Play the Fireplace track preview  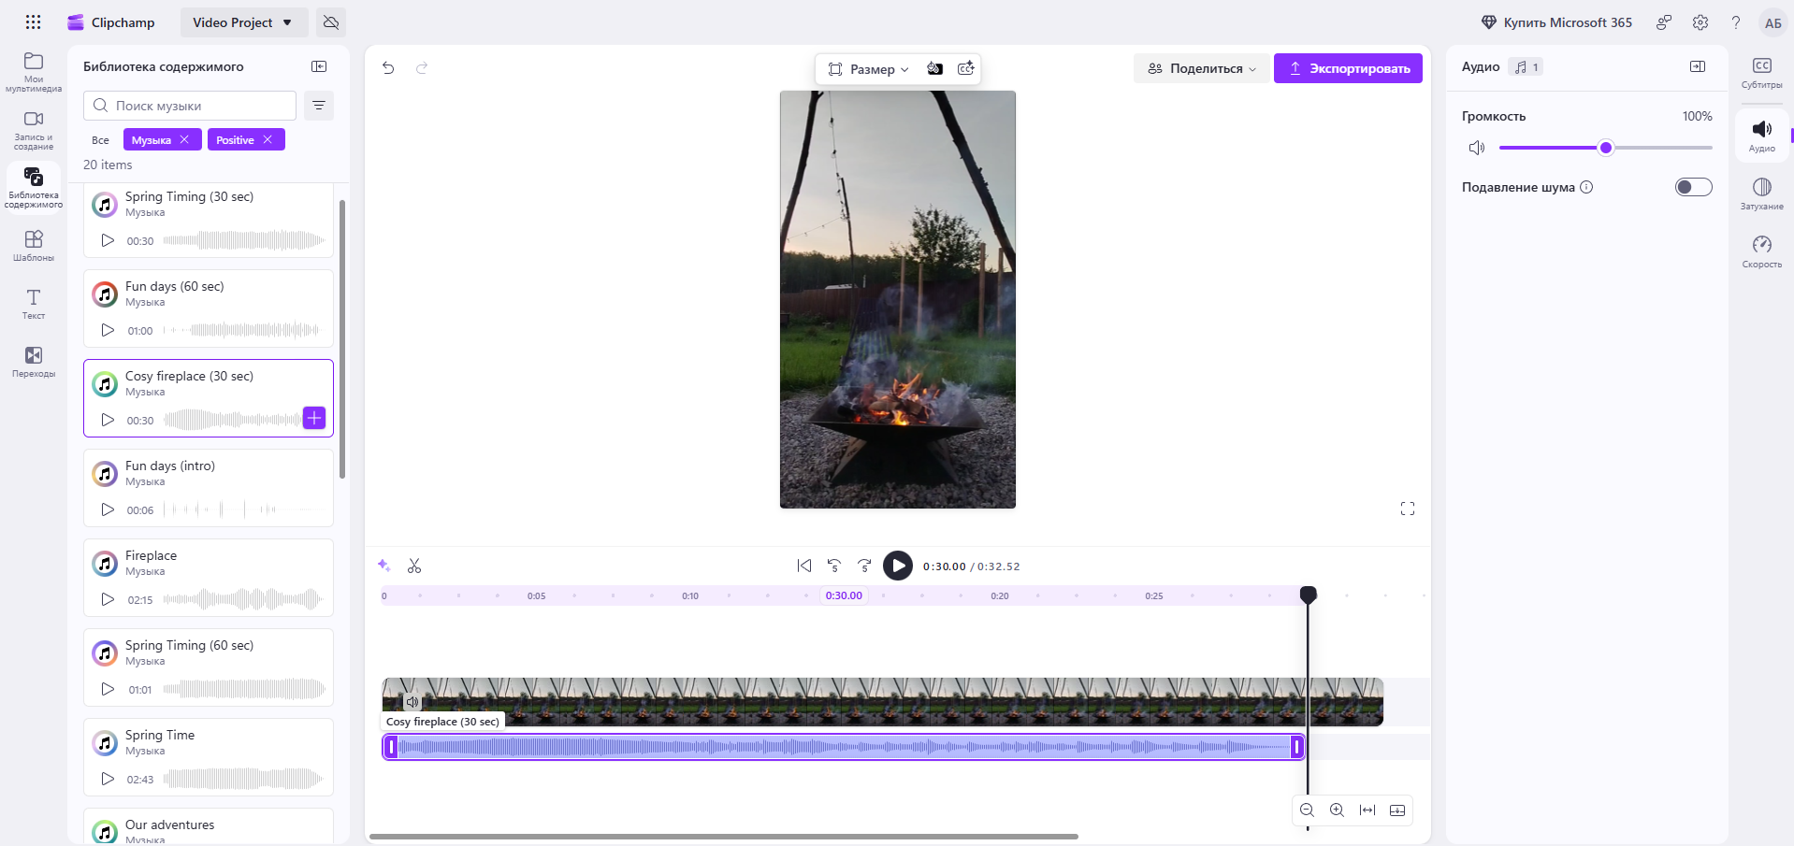pyautogui.click(x=108, y=599)
